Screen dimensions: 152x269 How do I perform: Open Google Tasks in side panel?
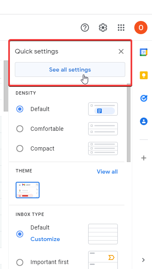144,98
